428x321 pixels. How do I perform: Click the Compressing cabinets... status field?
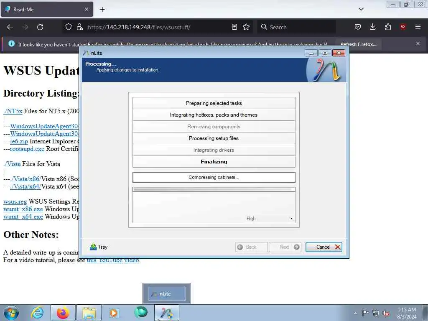pyautogui.click(x=214, y=177)
